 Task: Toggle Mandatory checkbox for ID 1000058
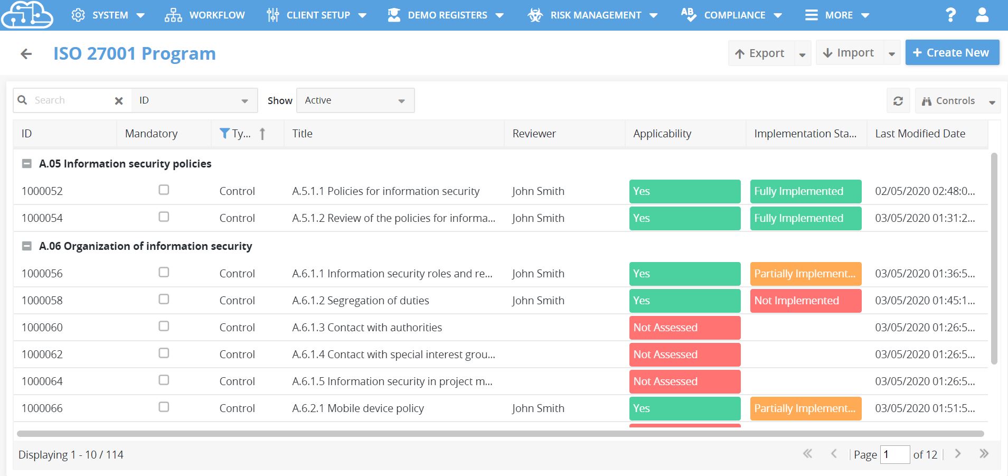164,299
